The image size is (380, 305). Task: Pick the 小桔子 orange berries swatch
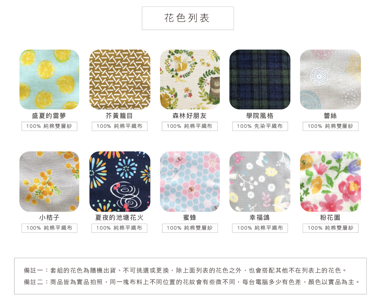49,182
